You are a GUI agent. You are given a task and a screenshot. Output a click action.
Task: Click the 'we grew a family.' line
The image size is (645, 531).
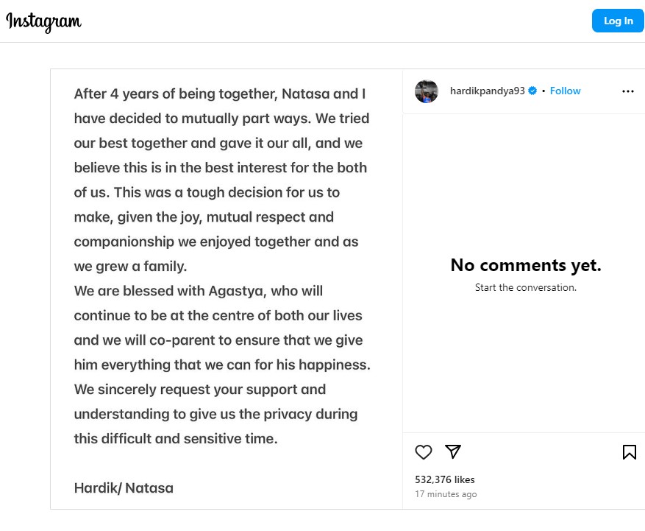click(x=130, y=267)
